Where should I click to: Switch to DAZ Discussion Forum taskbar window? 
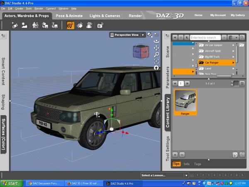(x=44, y=184)
